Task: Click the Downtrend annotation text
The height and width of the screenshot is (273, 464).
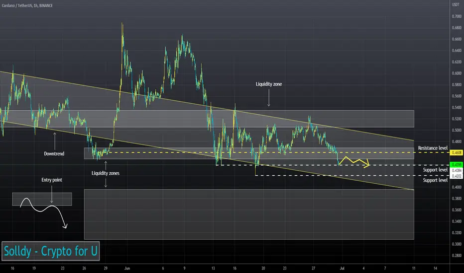Action: point(54,153)
